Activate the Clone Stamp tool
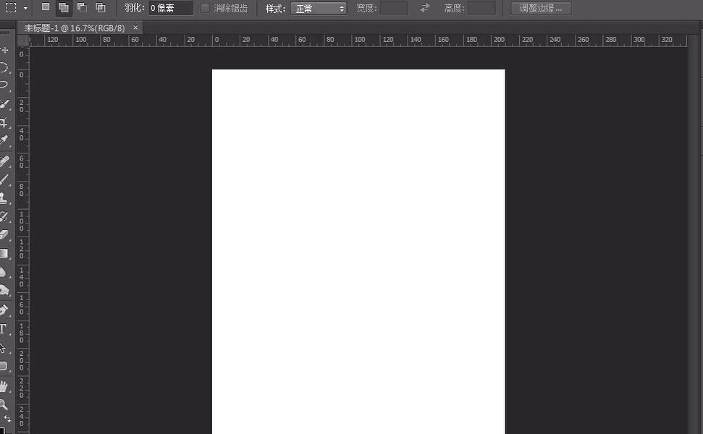Image resolution: width=703 pixels, height=434 pixels. [x=4, y=197]
